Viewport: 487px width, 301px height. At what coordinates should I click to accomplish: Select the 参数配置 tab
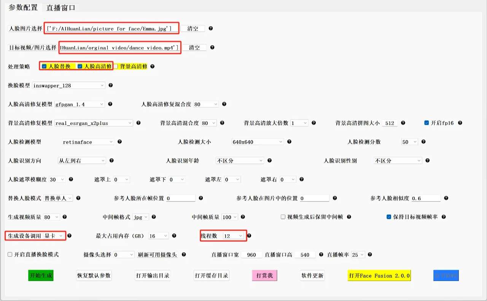pos(23,8)
